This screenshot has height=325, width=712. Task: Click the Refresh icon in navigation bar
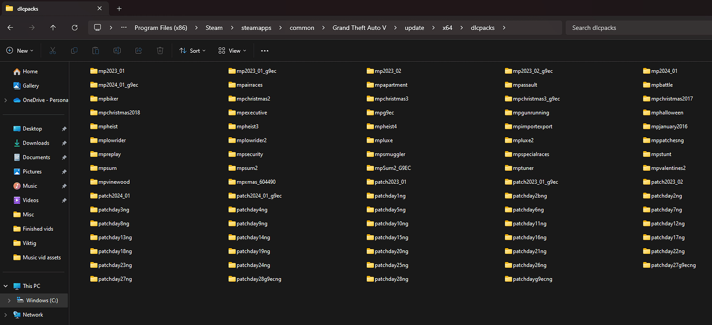(x=75, y=28)
